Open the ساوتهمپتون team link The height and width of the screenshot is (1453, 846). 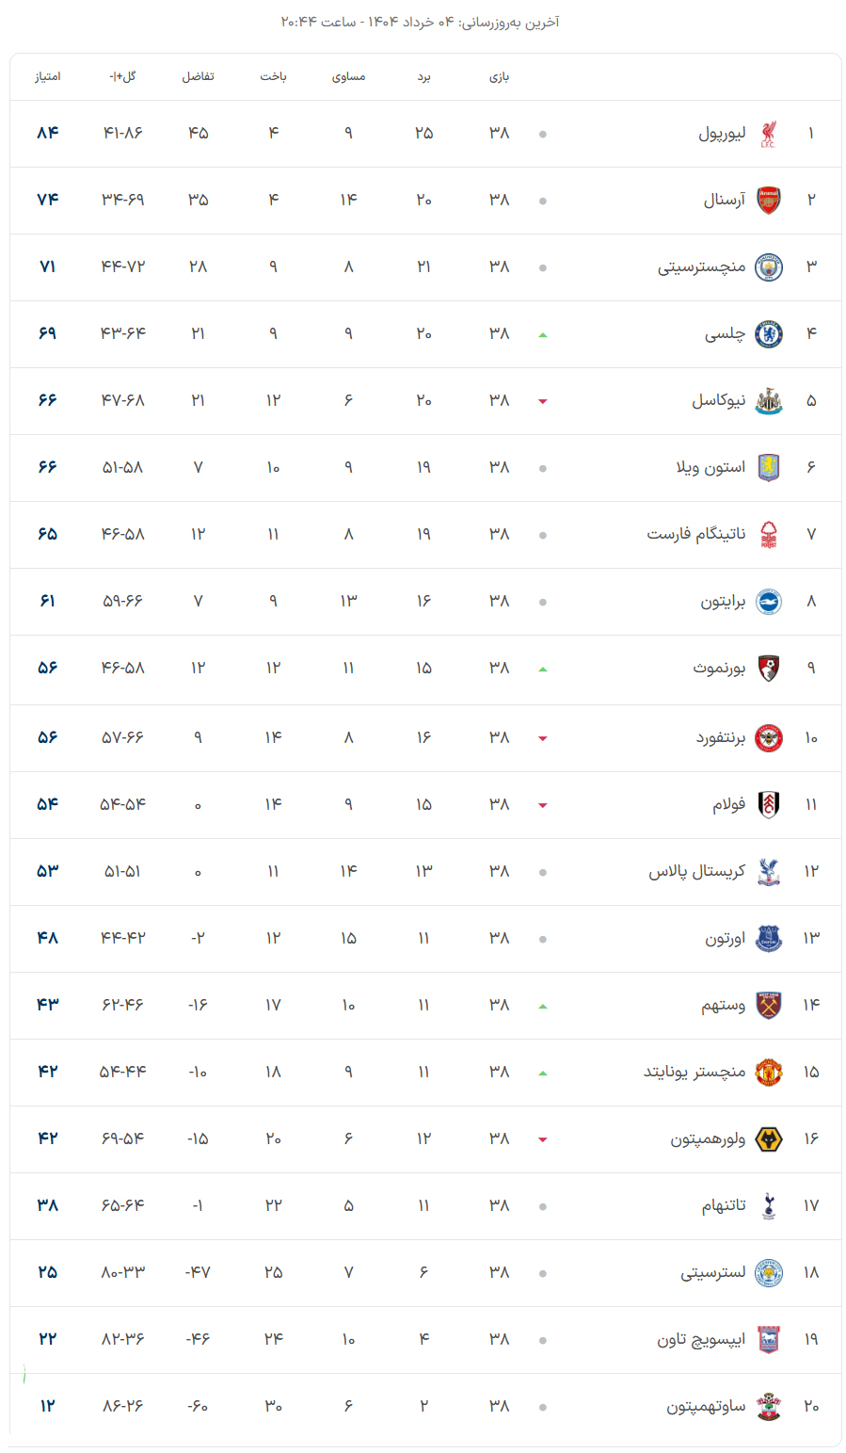706,1406
